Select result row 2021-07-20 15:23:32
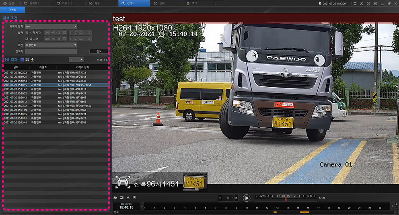Image resolution: width=399 pixels, height=215 pixels. [x=56, y=106]
